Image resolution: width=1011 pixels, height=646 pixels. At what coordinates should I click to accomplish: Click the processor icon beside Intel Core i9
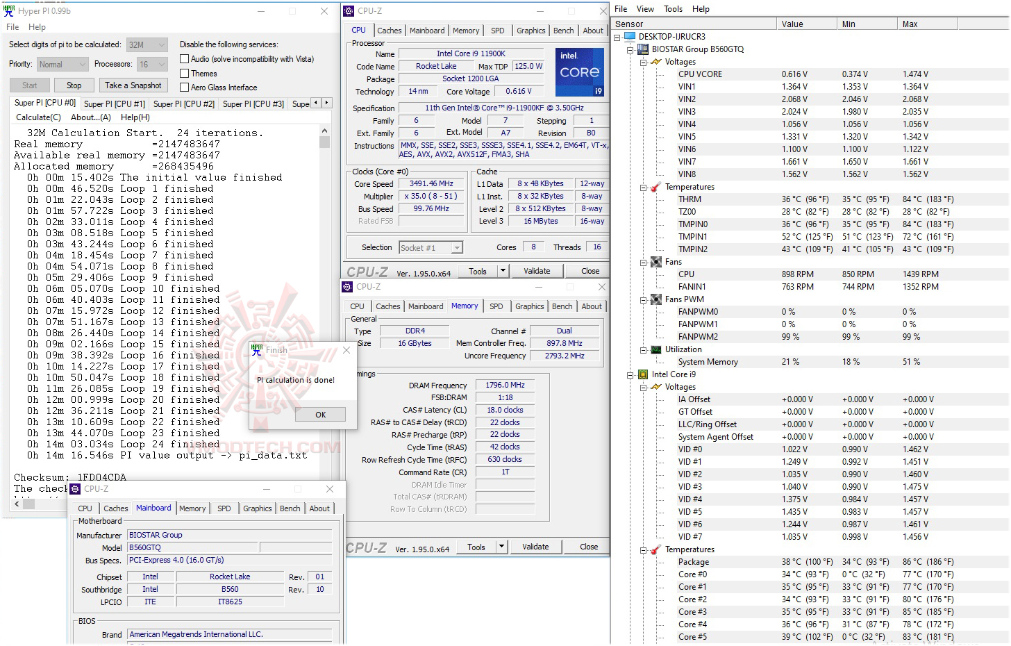[643, 374]
